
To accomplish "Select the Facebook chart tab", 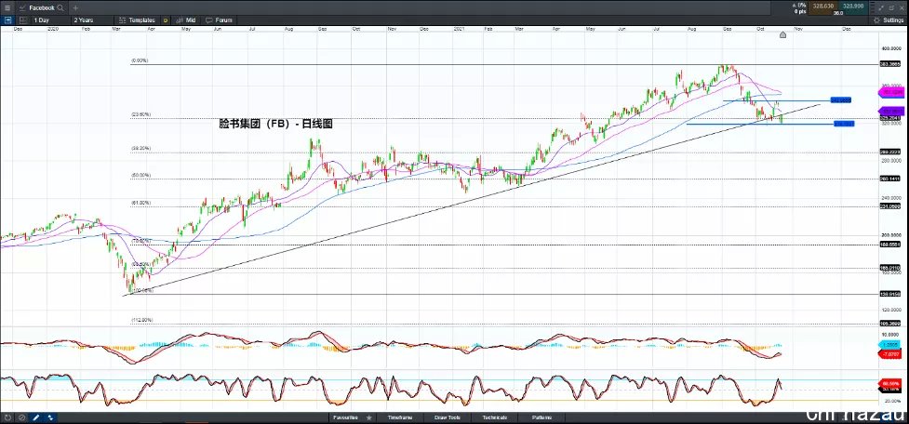I will [41, 8].
